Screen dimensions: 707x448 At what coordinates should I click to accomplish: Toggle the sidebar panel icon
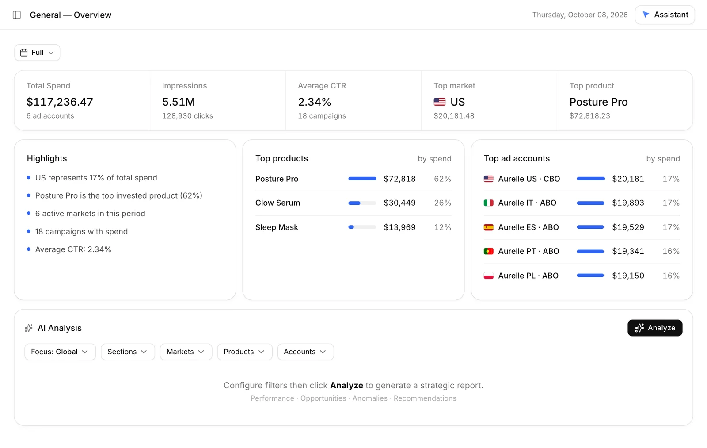click(x=17, y=15)
